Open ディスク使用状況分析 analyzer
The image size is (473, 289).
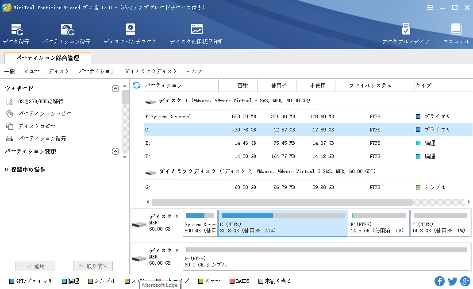(x=196, y=34)
